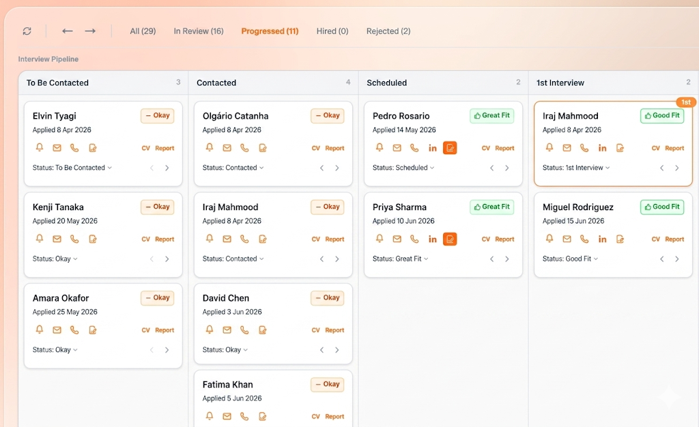
Task: Call Amara Okafor via phone icon
Action: (x=74, y=330)
